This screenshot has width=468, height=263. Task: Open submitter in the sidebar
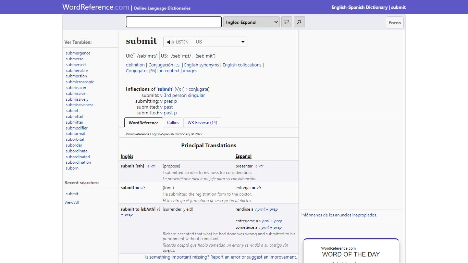[x=75, y=122]
